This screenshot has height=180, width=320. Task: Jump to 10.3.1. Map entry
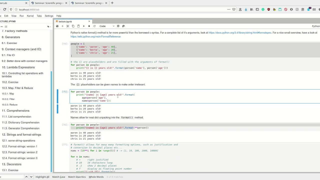(8, 93)
